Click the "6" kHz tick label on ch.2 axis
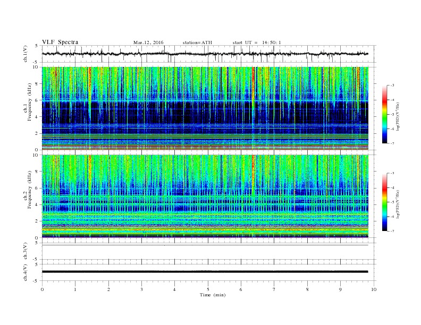The width and height of the screenshot is (421, 325). 37,188
